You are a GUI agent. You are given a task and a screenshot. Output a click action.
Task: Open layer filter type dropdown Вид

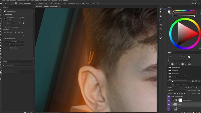174,88
